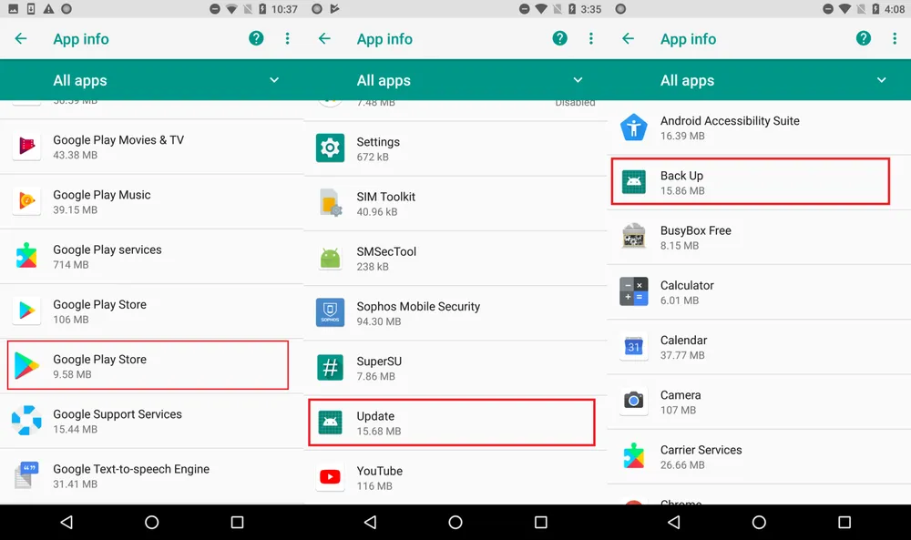The height and width of the screenshot is (540, 911).
Task: Tap the BusyBox Free app icon
Action: (633, 237)
